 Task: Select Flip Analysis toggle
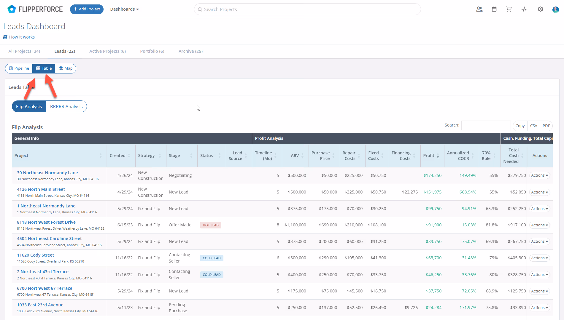click(x=29, y=106)
